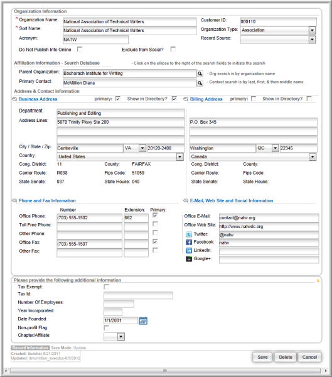Click the Save button
Screen dimensions: 332x377
point(262,357)
